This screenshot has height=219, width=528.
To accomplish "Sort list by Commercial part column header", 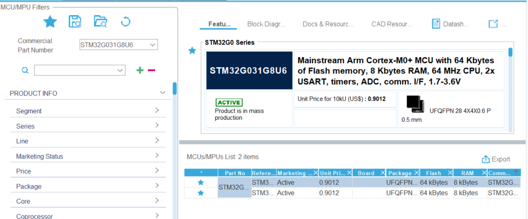I will pyautogui.click(x=500, y=173).
